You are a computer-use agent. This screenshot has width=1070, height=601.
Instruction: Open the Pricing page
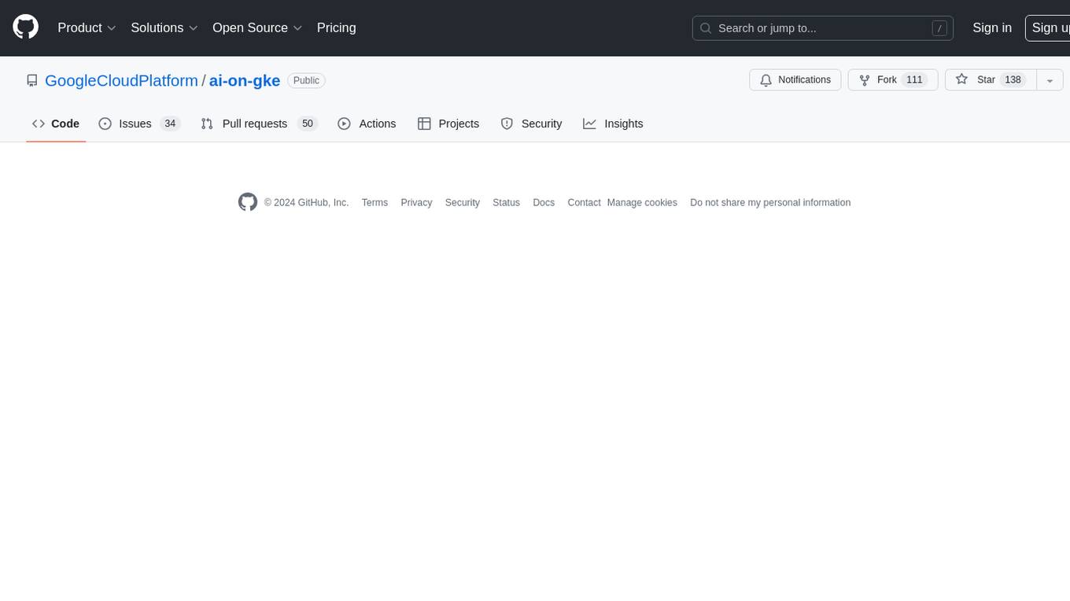(336, 28)
